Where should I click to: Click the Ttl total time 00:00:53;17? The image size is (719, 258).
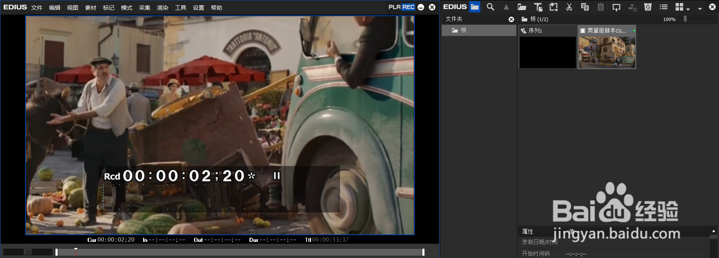327,240
